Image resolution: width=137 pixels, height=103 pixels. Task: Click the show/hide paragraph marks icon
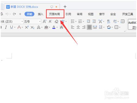click(115, 21)
